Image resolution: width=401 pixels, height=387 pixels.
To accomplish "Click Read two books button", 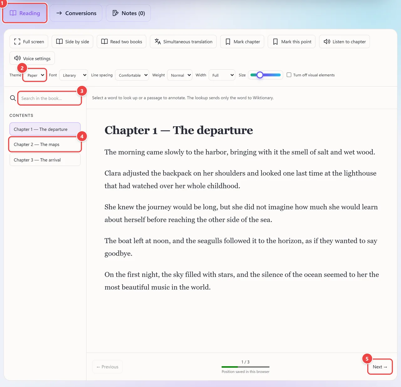I will pos(122,42).
